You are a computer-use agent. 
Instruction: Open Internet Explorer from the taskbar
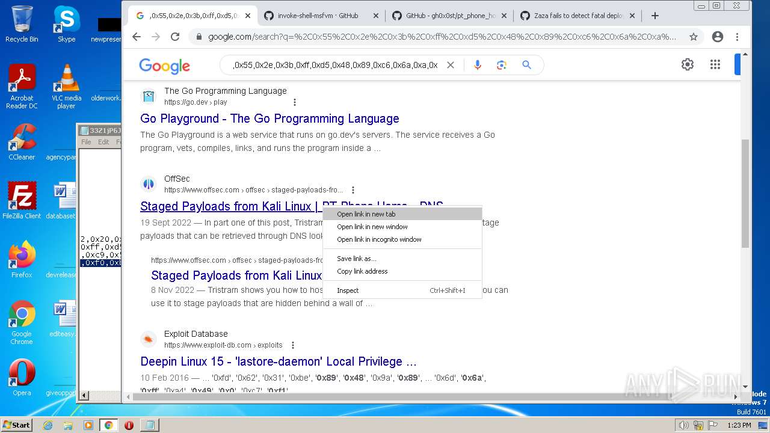tap(48, 425)
